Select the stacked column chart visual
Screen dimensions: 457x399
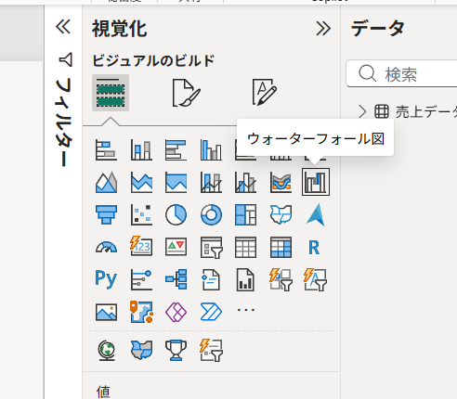click(x=141, y=149)
